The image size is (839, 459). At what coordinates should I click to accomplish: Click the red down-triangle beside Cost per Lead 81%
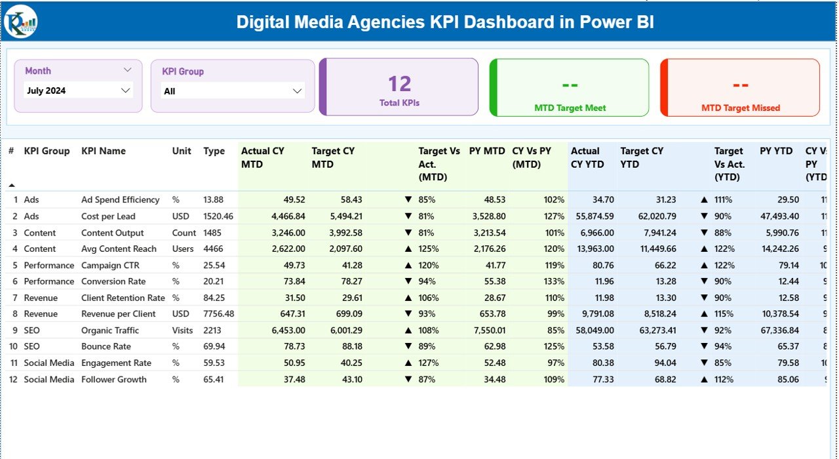pyautogui.click(x=407, y=216)
